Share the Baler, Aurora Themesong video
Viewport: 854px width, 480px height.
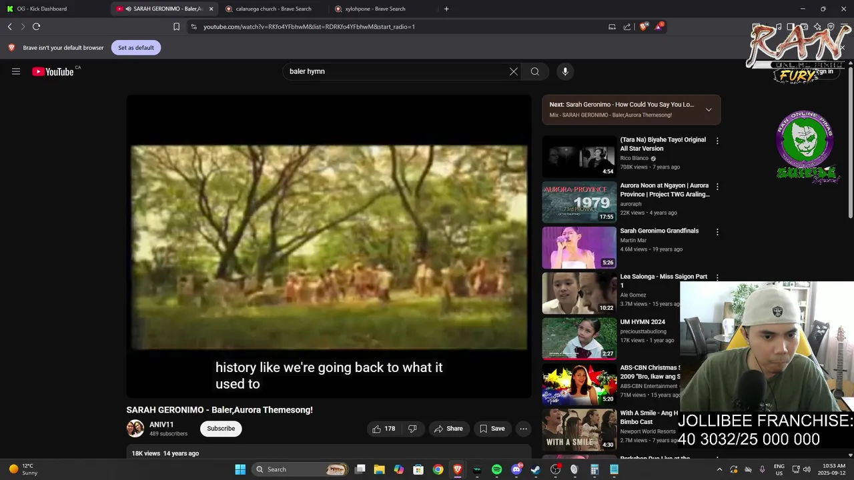point(448,429)
